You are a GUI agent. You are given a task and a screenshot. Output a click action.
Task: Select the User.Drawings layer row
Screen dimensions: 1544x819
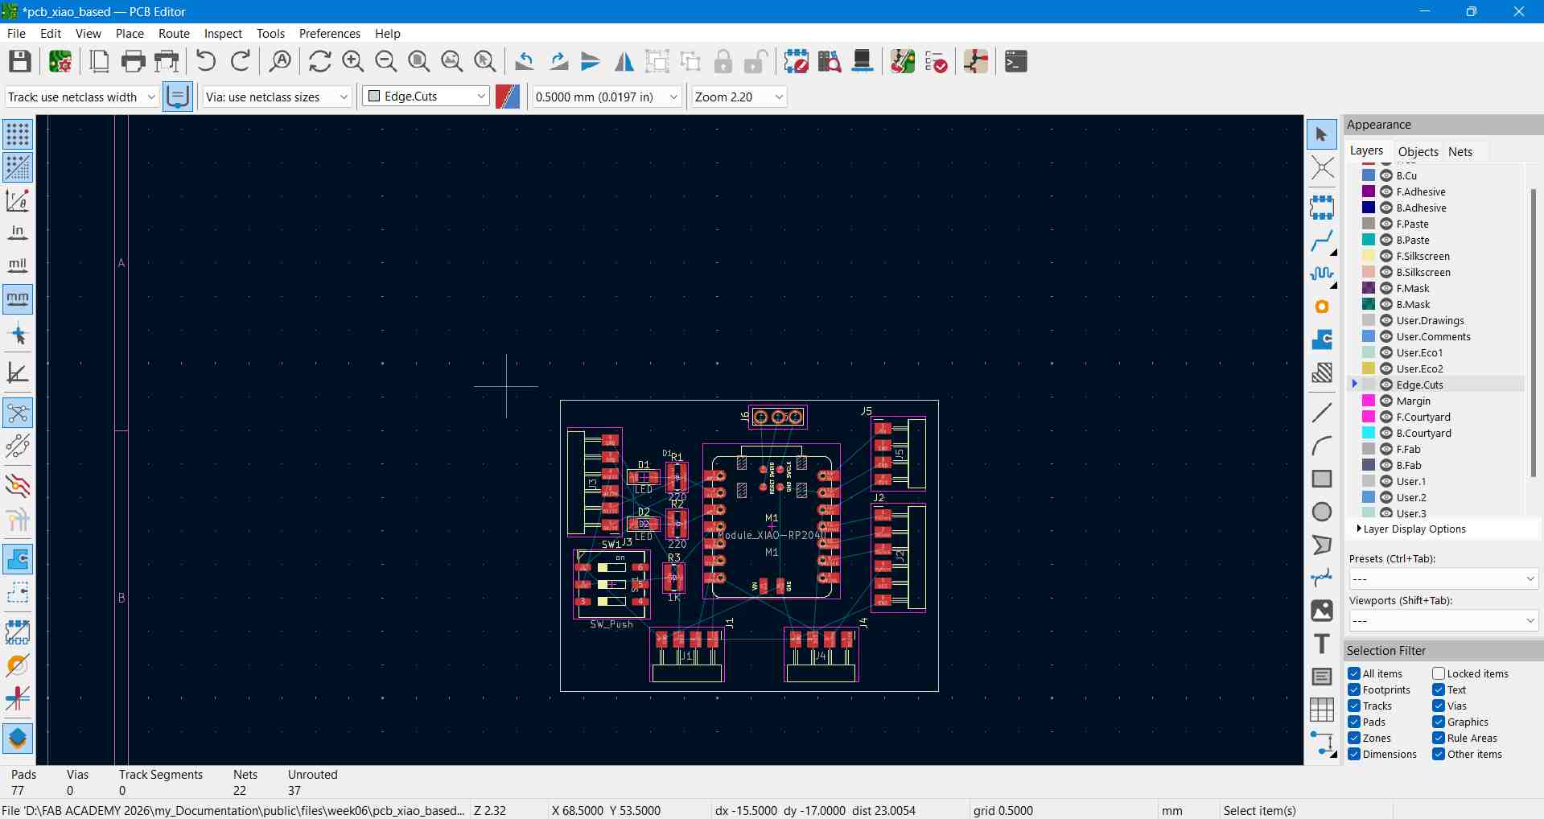pyautogui.click(x=1436, y=320)
